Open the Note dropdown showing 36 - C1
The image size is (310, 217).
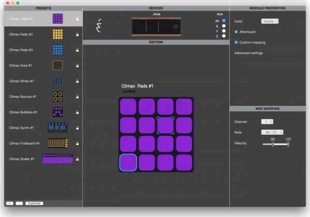(x=272, y=132)
